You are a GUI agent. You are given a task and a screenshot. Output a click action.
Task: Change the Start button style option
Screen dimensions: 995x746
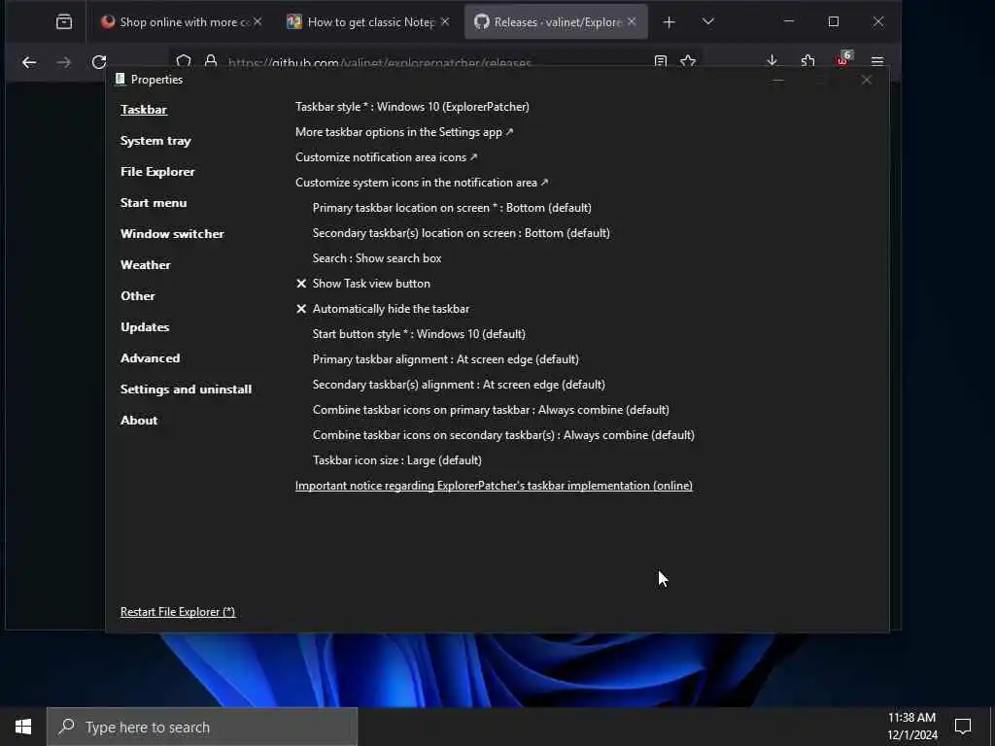(419, 334)
